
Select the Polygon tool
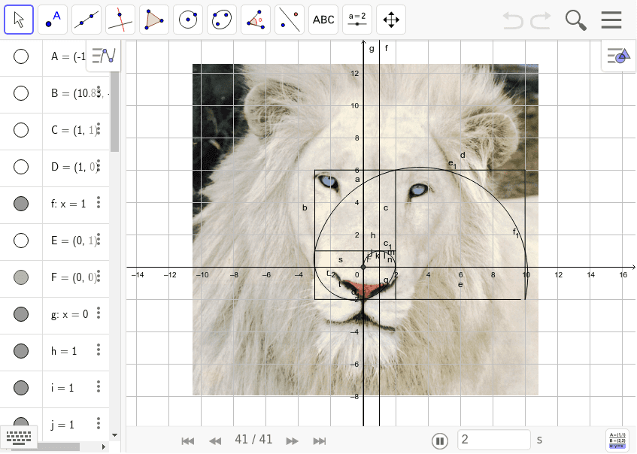[x=154, y=20]
